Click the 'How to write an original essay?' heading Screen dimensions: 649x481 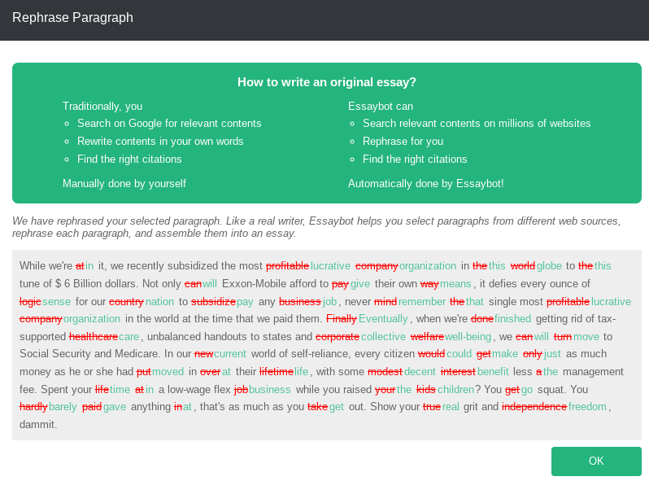point(327,82)
